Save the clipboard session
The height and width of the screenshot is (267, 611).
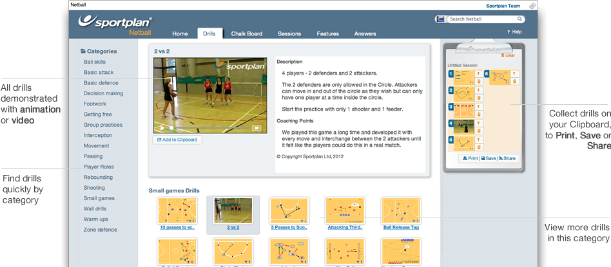click(x=489, y=158)
